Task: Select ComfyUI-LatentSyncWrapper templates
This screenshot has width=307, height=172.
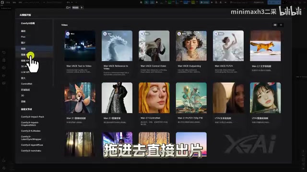Action: pos(31,138)
